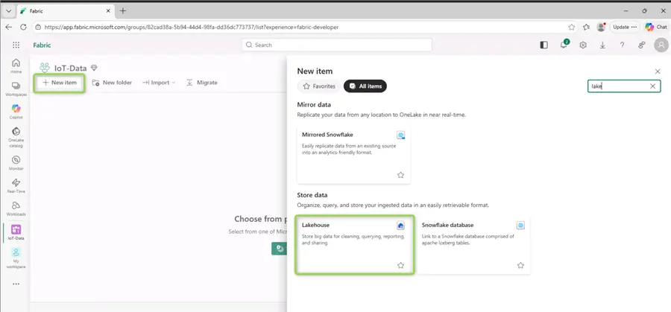This screenshot has width=671, height=312.
Task: Open the Monitor hub
Action: point(16,162)
